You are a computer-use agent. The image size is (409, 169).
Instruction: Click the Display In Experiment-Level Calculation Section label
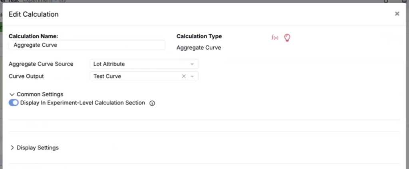pyautogui.click(x=82, y=103)
